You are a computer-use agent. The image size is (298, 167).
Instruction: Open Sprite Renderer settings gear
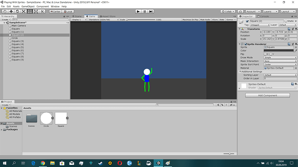296,44
